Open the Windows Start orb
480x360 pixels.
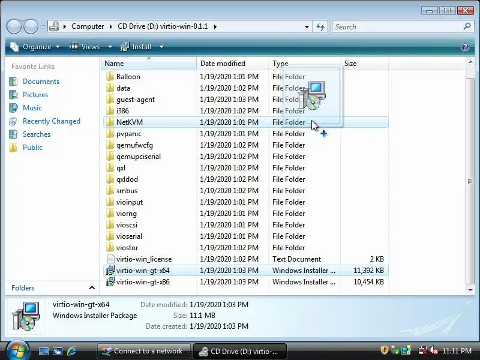coord(17,350)
